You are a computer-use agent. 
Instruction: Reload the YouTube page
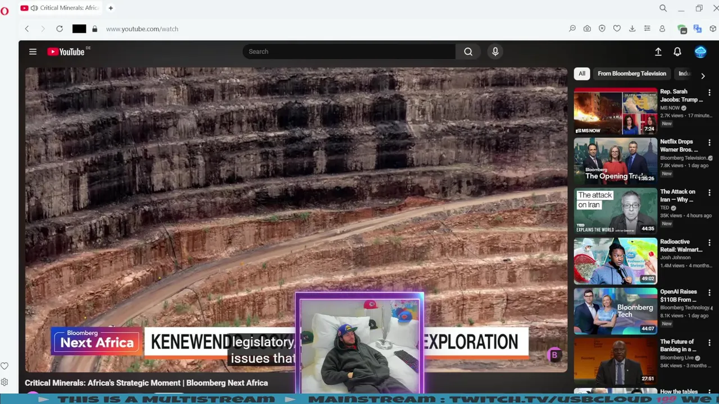[x=60, y=29]
